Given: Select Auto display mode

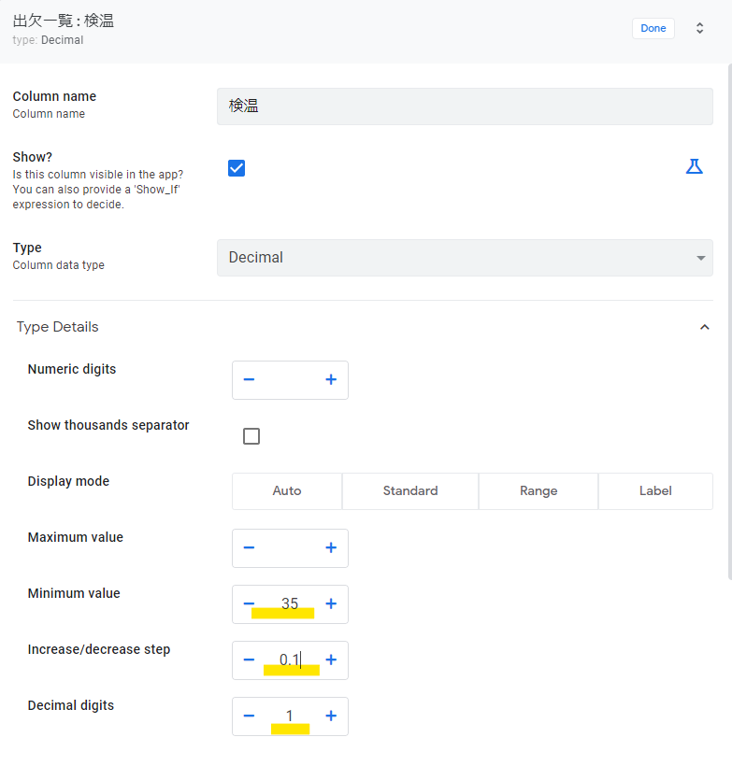Looking at the screenshot, I should [287, 491].
